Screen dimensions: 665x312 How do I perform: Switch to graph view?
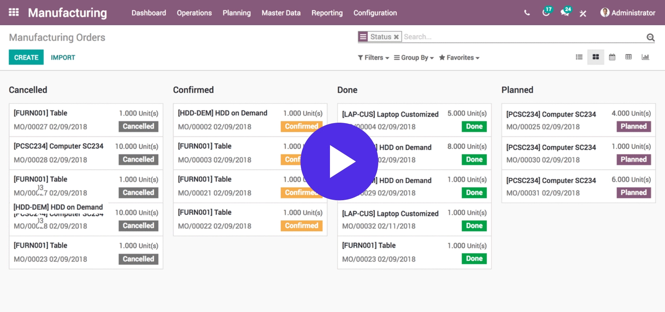click(x=645, y=57)
